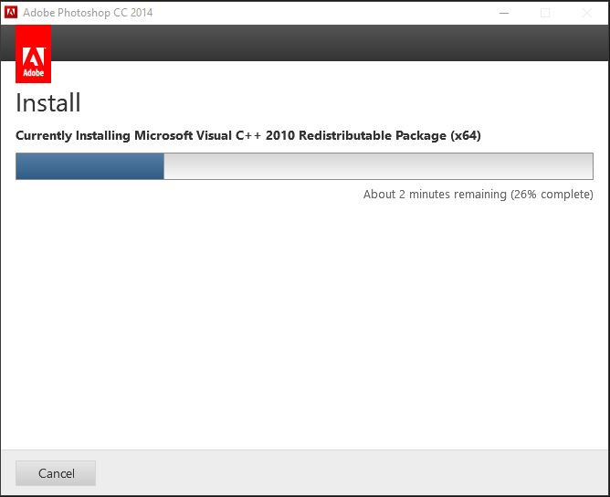Viewport: 610px width, 497px height.
Task: Click the blue filled part of progress bar
Action: coord(89,166)
